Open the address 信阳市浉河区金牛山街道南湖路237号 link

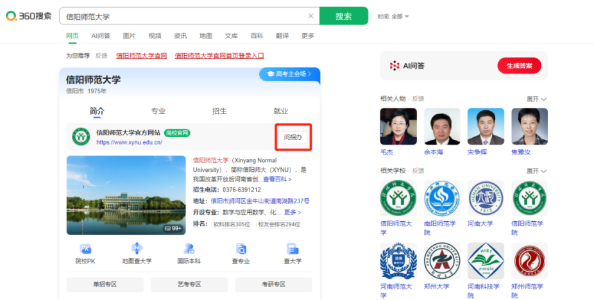click(x=260, y=201)
